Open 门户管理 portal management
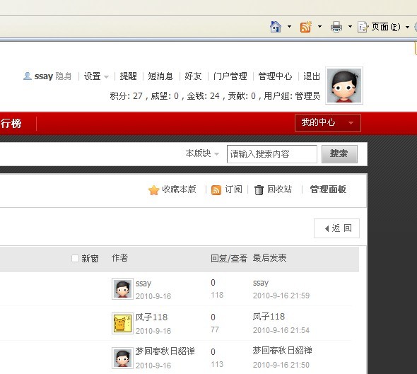Image resolution: width=417 pixels, height=374 pixels. tap(230, 76)
